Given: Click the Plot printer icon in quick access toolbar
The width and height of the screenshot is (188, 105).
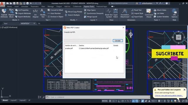Looking at the screenshot, I should 27,3.
